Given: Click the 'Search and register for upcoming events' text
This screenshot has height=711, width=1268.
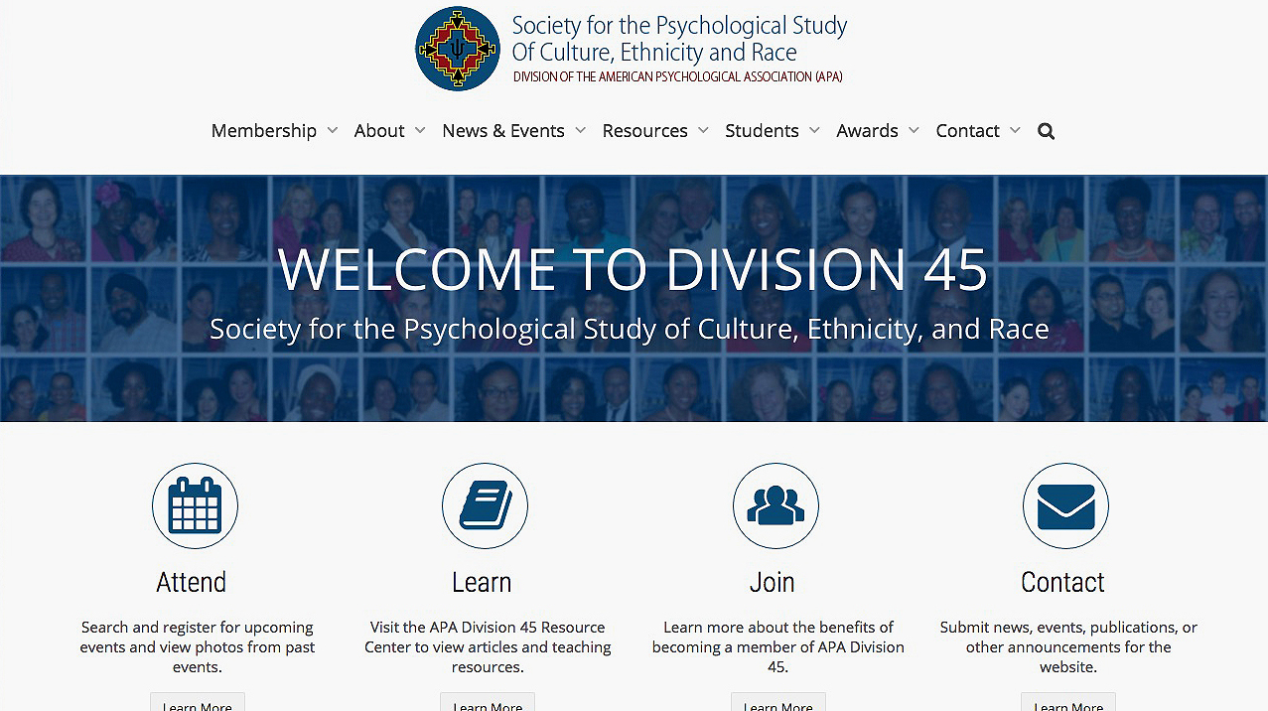Looking at the screenshot, I should click(x=198, y=646).
